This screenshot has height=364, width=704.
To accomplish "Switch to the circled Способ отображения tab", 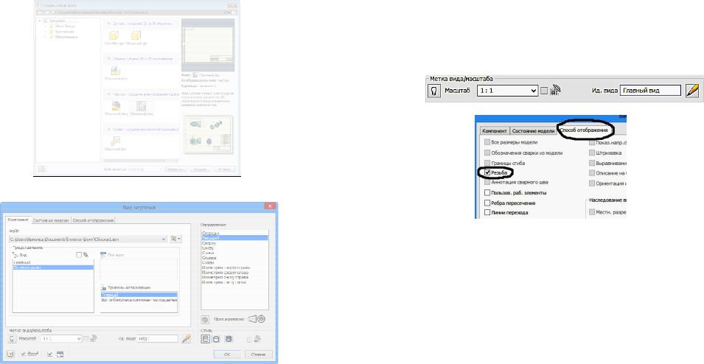I will click(x=584, y=130).
